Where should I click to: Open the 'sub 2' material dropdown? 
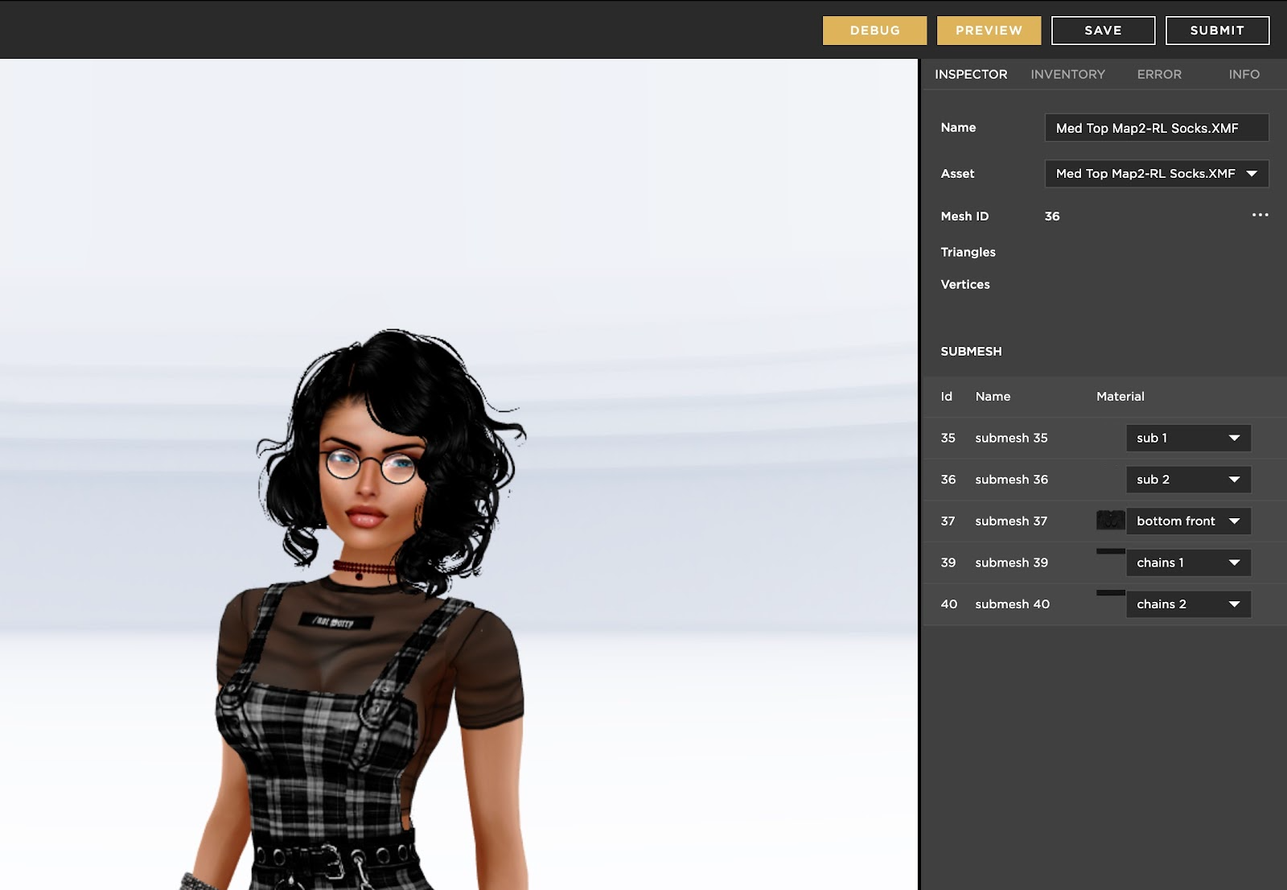pyautogui.click(x=1187, y=480)
